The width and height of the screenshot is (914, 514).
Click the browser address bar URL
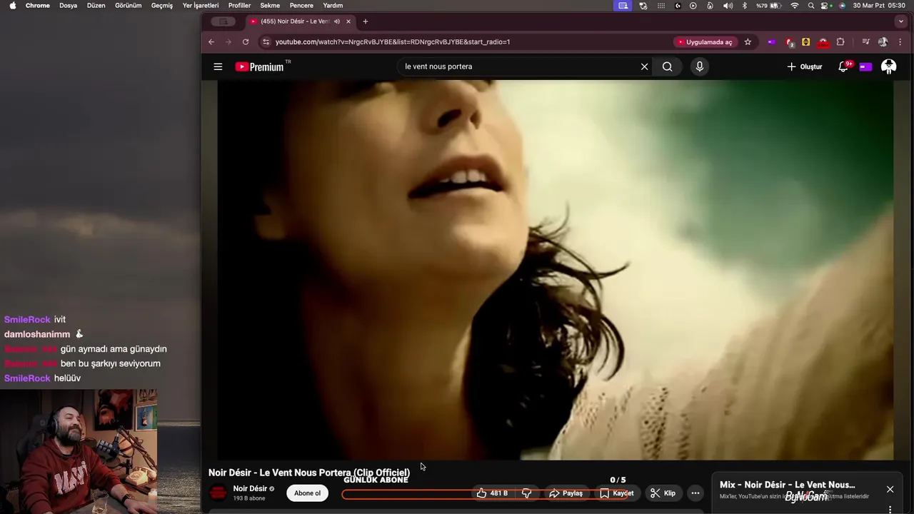pyautogui.click(x=393, y=42)
